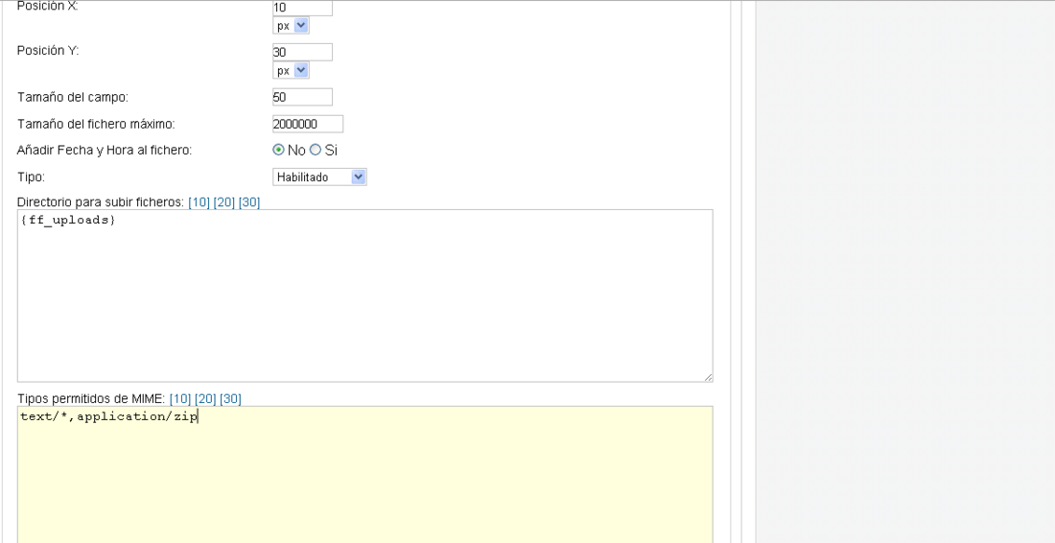Open the Posición X unit dropdown
Image resolution: width=1055 pixels, height=543 pixels.
292,26
